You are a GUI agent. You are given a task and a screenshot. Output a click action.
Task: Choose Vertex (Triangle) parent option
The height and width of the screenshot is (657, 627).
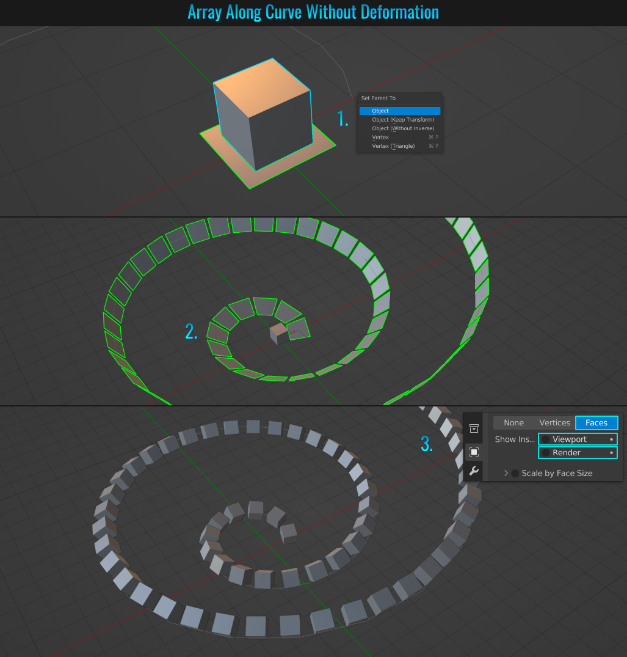coord(400,146)
